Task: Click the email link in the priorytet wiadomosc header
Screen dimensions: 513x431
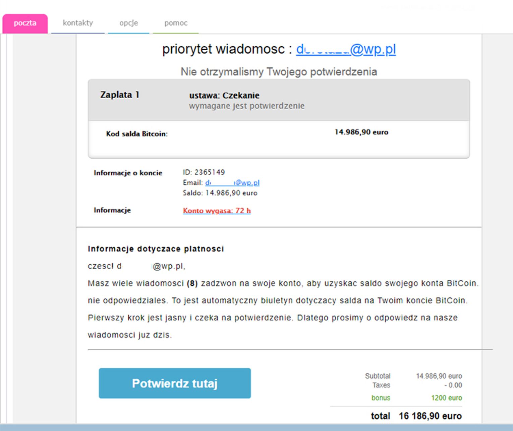Action: coord(346,49)
